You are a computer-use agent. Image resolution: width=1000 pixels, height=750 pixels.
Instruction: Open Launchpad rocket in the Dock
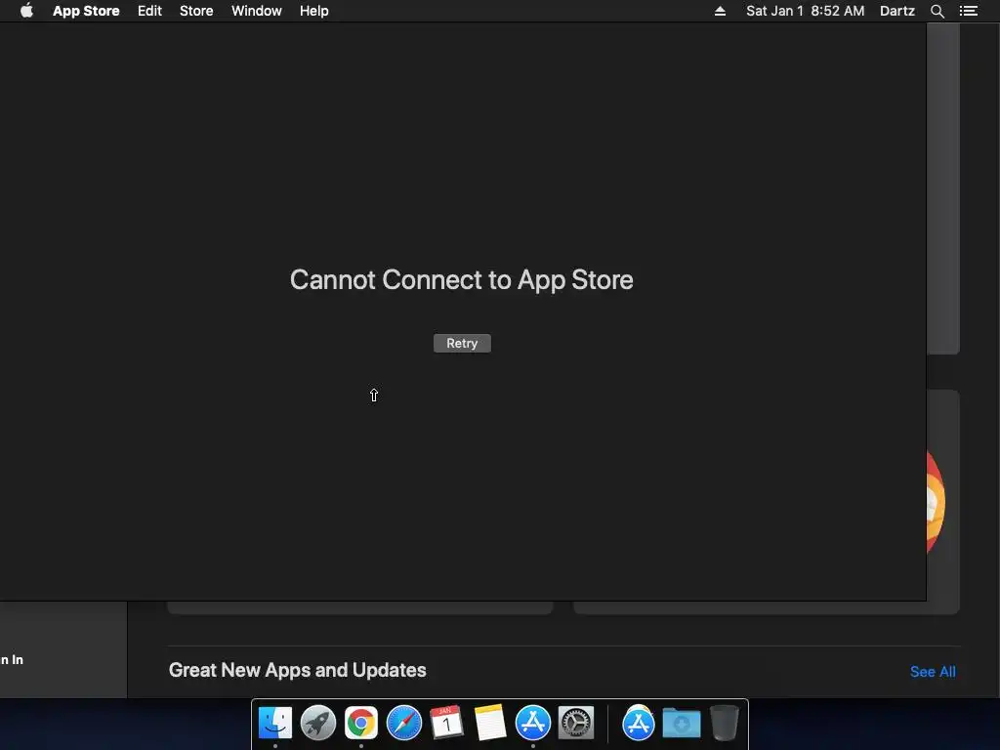coord(318,724)
